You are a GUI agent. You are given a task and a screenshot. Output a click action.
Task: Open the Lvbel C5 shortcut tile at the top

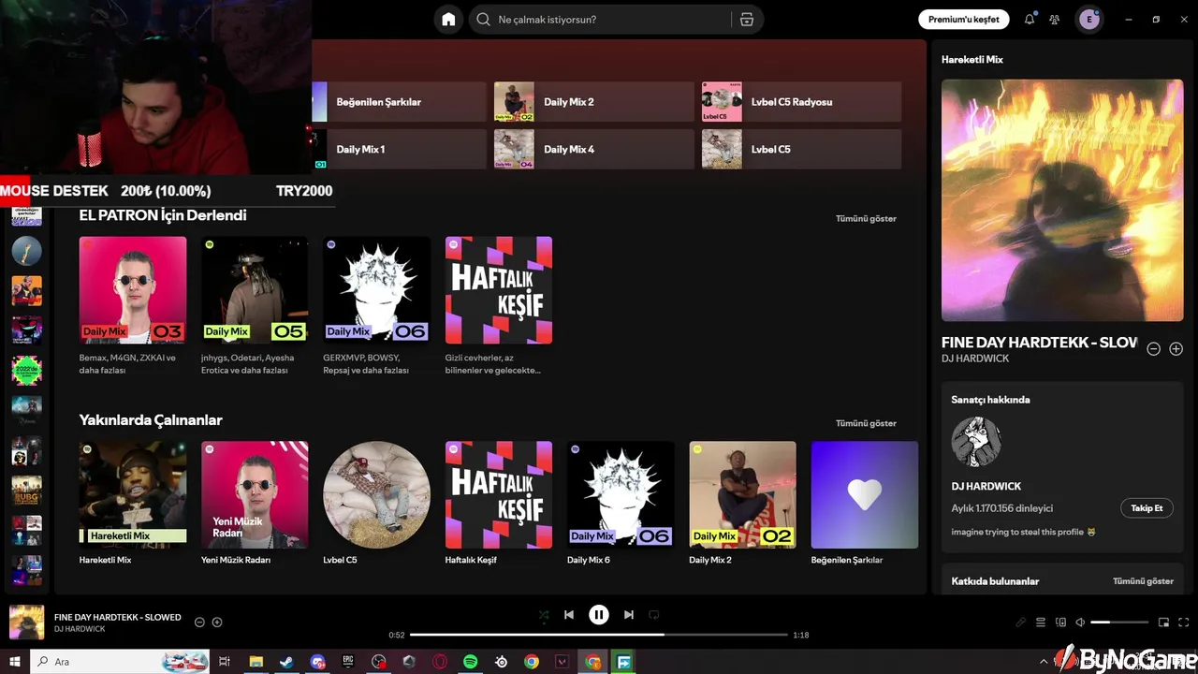click(801, 149)
